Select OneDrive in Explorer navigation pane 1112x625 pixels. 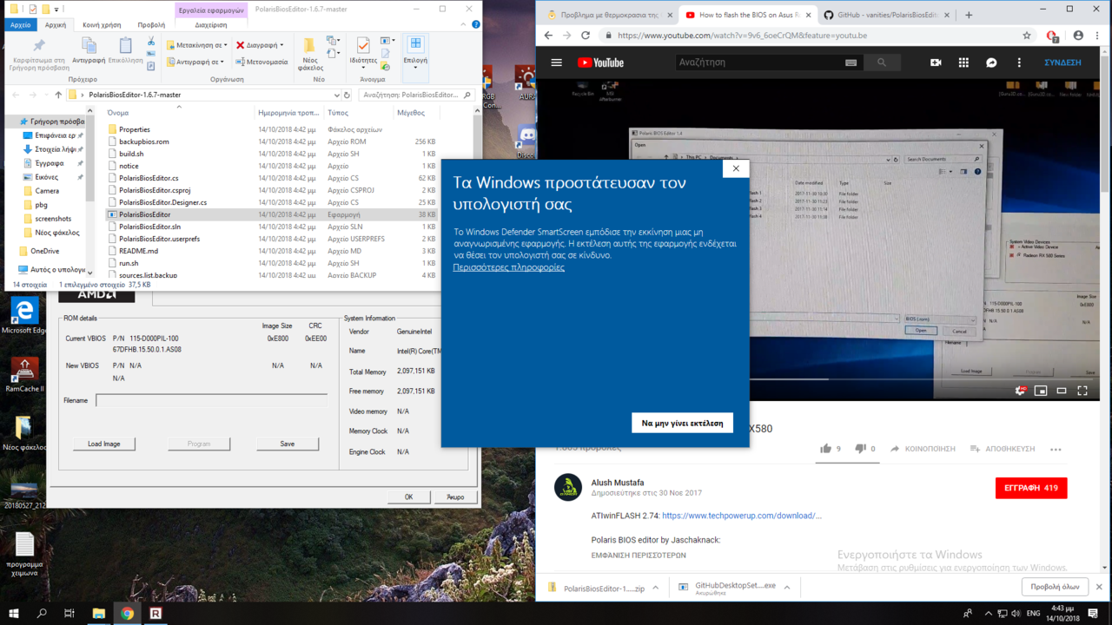click(x=44, y=251)
